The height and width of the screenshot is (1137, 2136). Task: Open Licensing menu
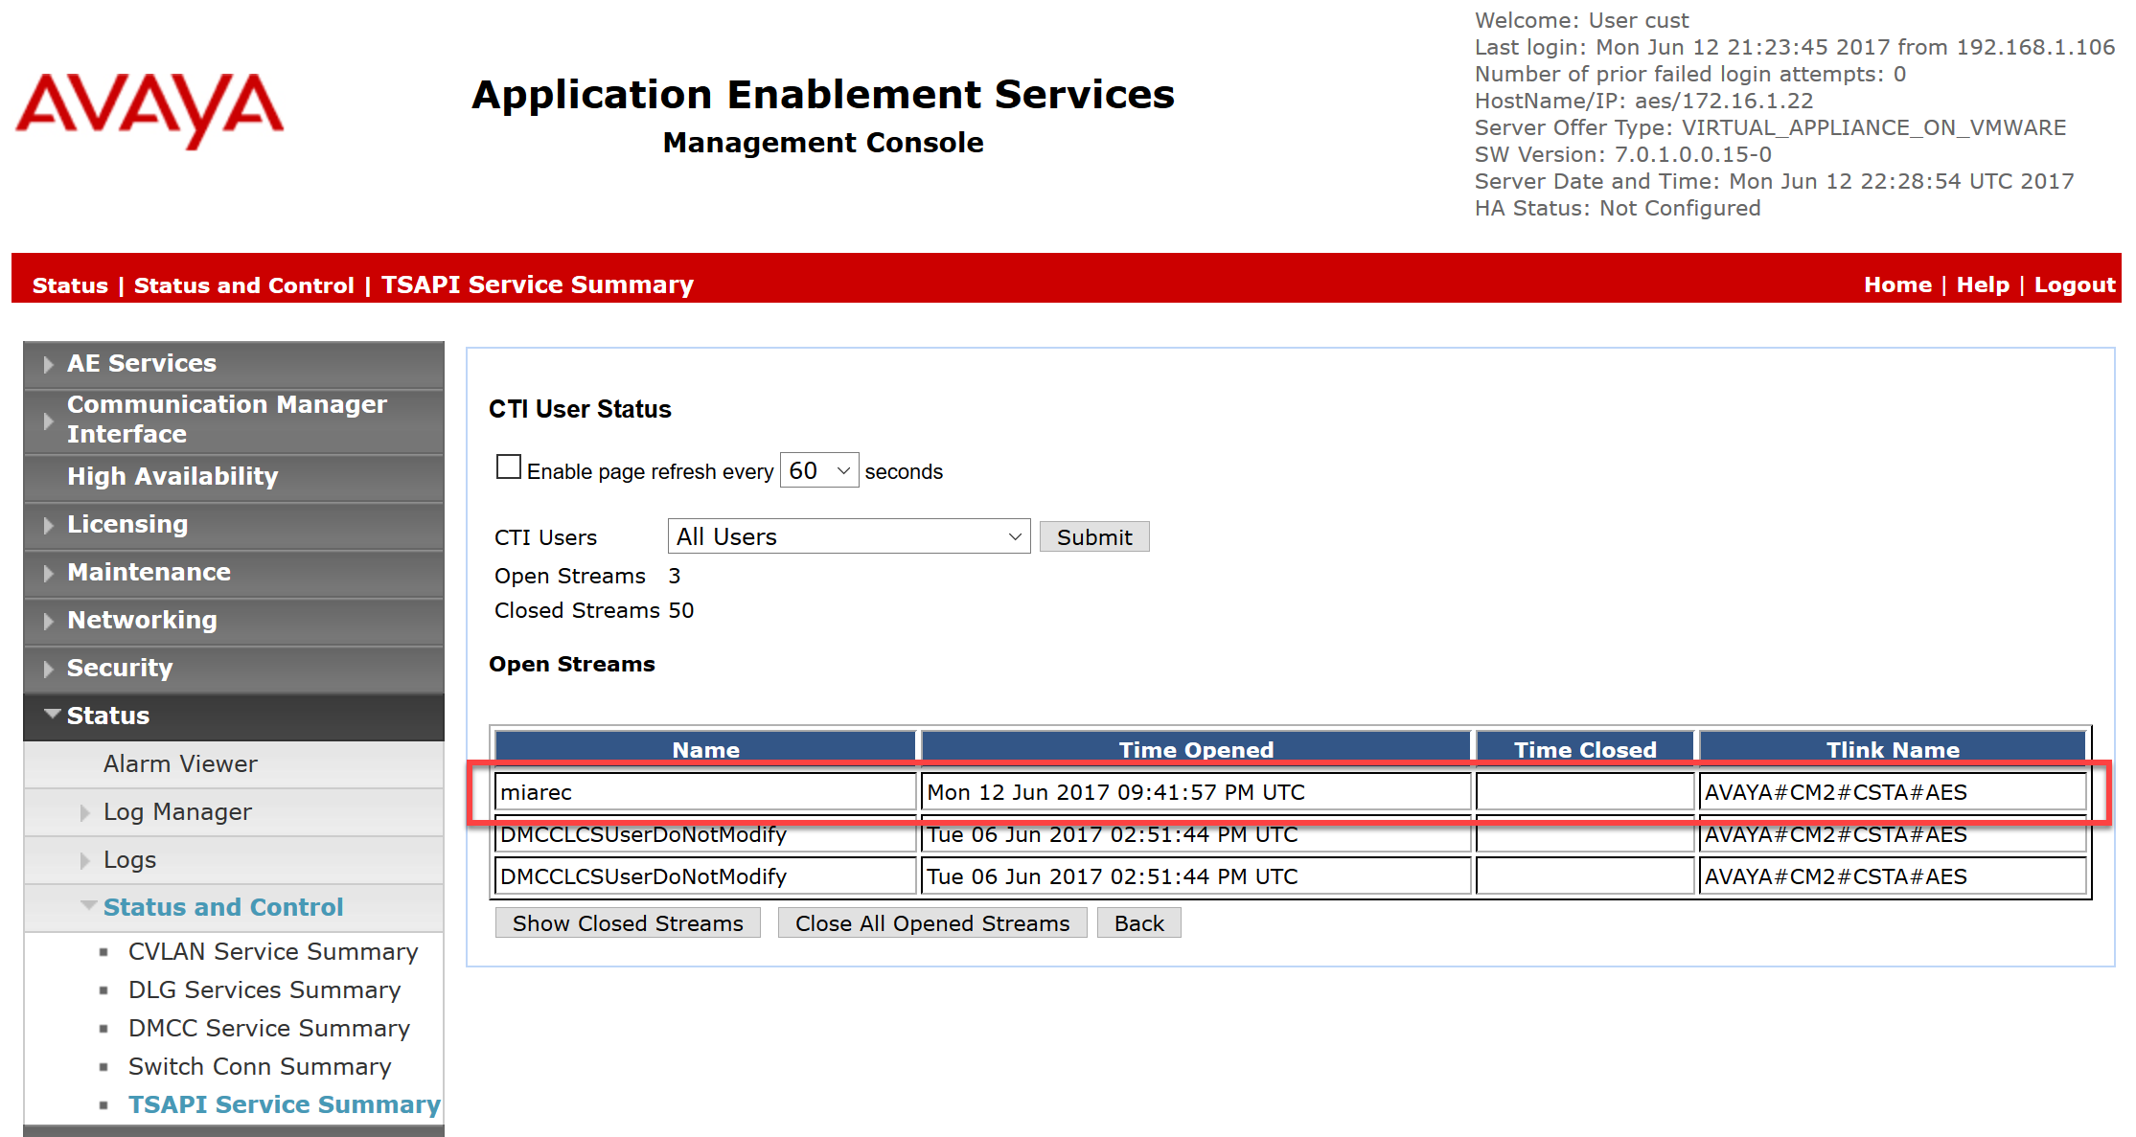tap(127, 524)
